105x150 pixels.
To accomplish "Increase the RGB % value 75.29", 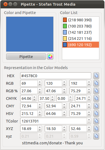I will [89, 90].
